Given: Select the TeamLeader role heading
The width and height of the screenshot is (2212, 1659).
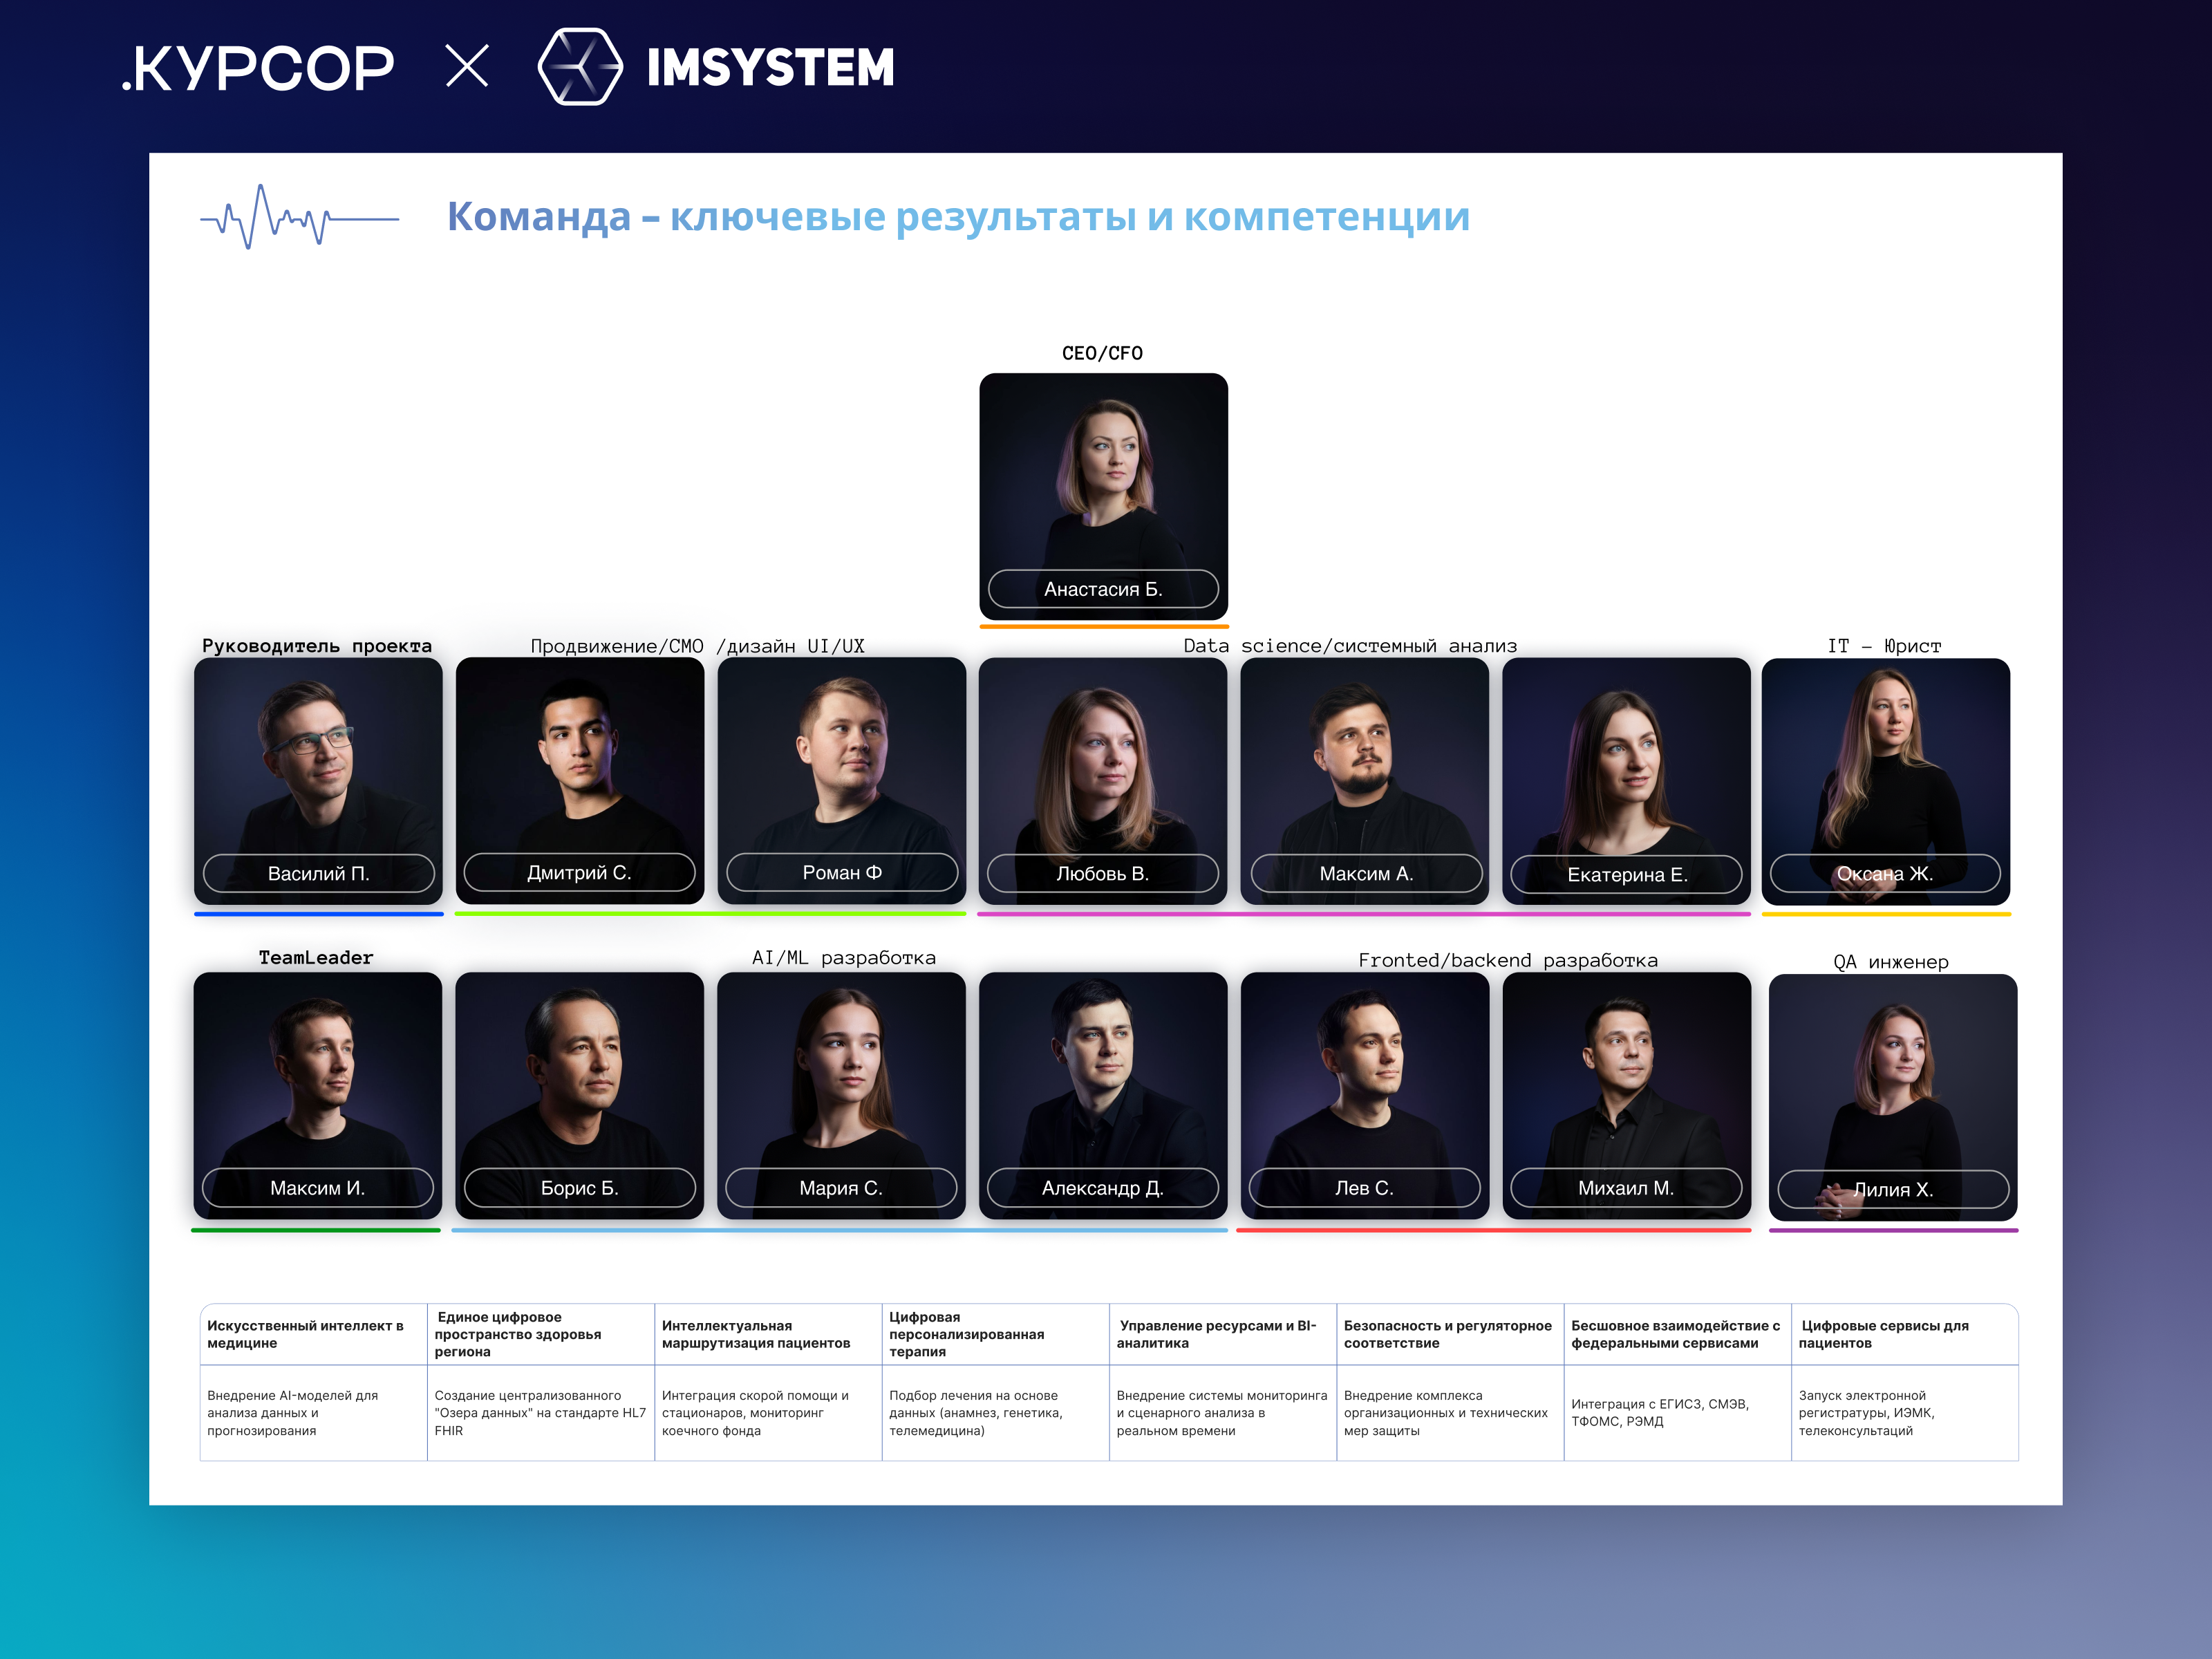Looking at the screenshot, I should pos(315,957).
